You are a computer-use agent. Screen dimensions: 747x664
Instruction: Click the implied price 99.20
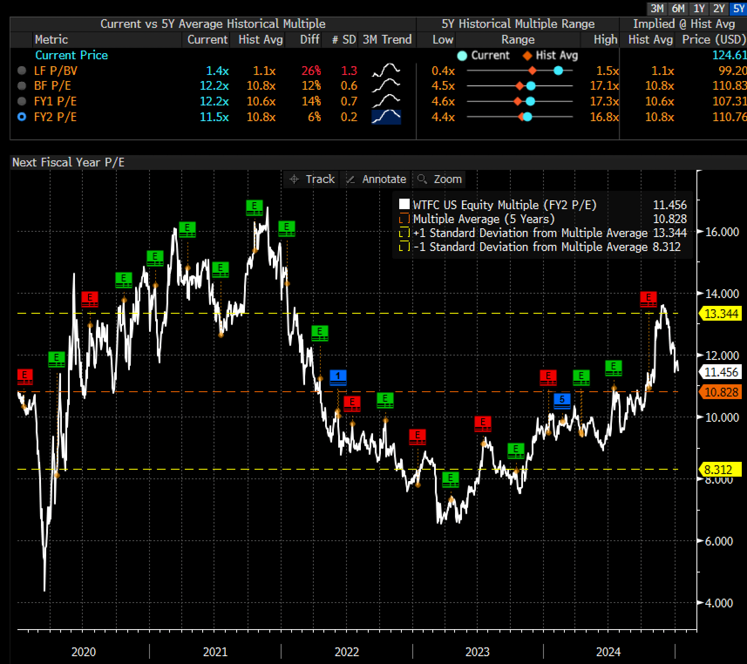click(732, 71)
